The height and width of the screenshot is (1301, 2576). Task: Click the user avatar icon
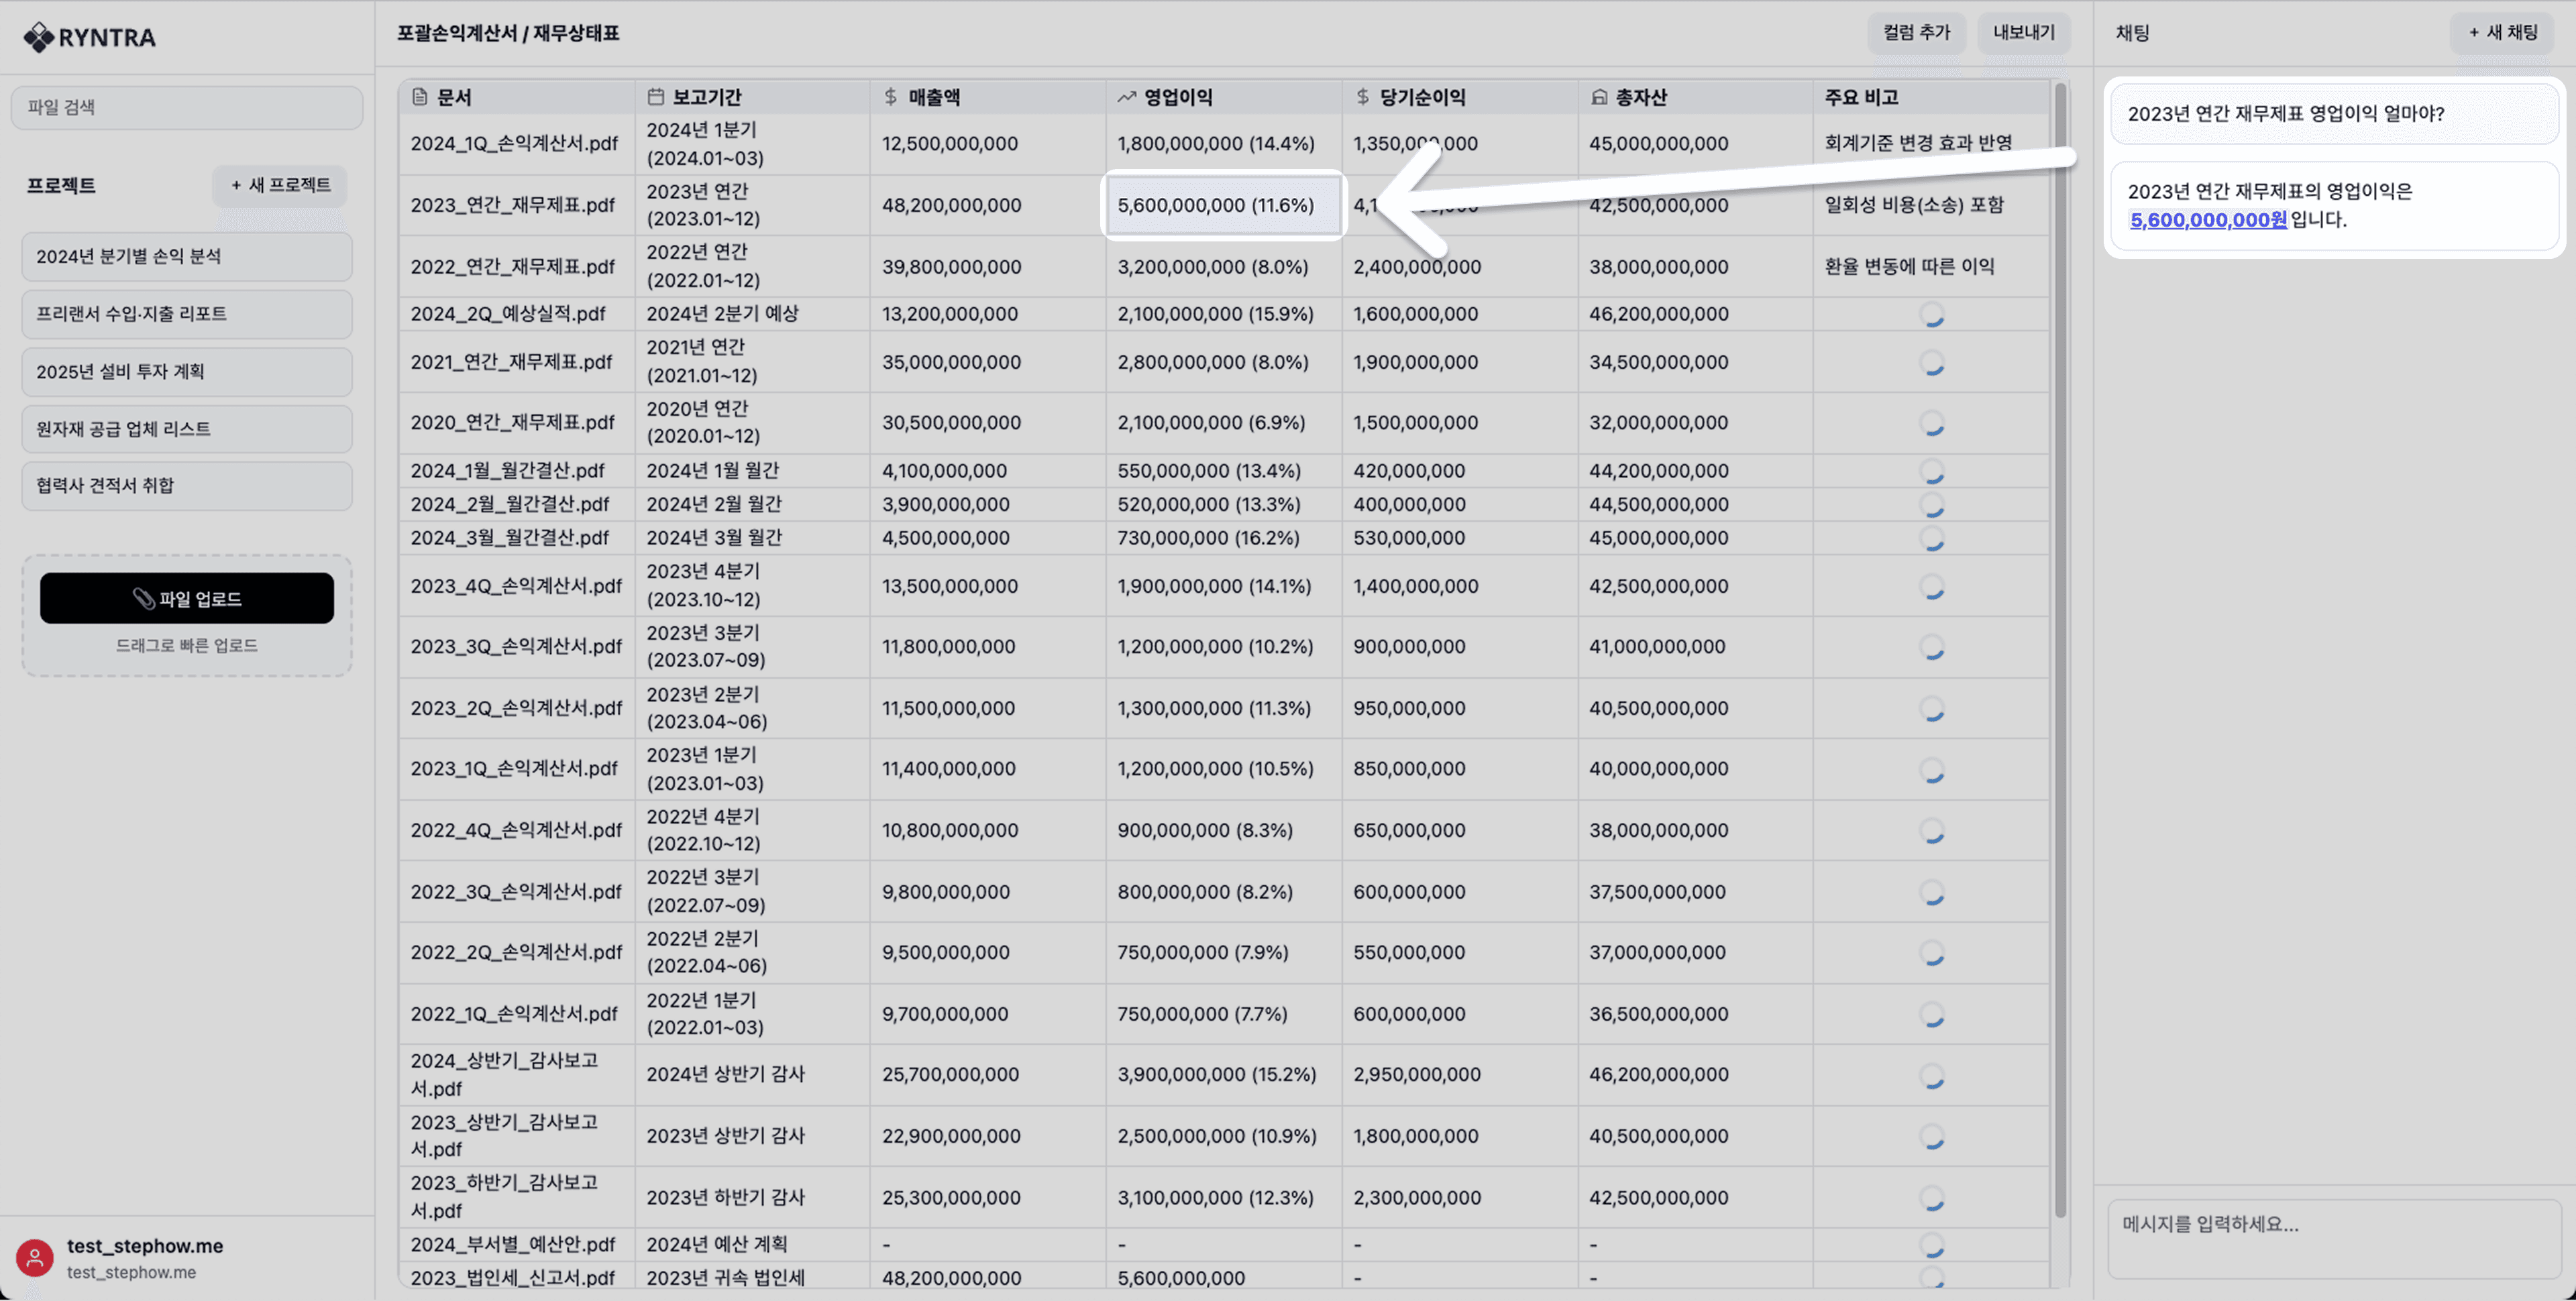click(x=34, y=1257)
